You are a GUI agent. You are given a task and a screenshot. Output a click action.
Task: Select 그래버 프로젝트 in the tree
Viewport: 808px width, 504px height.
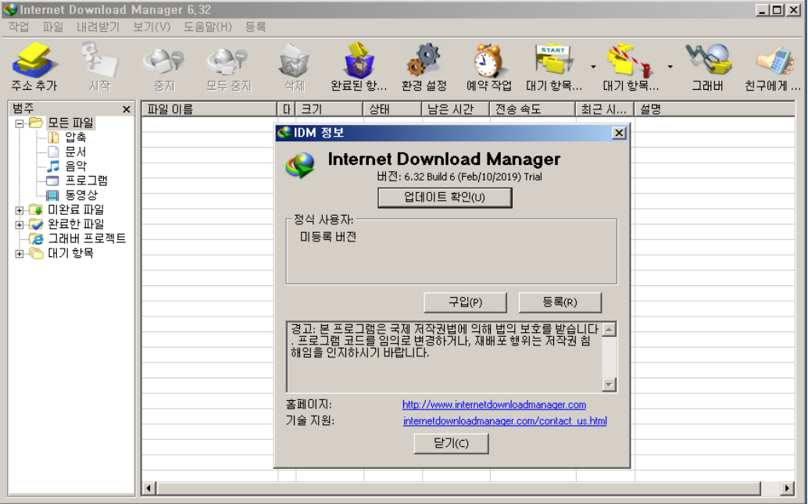(87, 238)
